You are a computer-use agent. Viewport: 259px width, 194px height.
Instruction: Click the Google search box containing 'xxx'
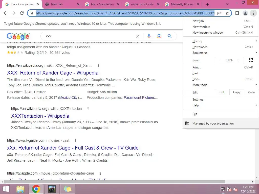point(89,36)
